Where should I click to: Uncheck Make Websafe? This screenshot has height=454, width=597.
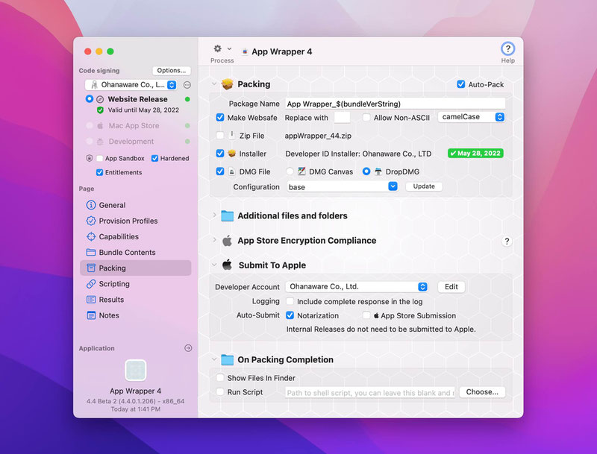[220, 117]
